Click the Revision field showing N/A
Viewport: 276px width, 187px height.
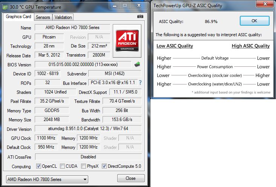pyautogui.click(x=99, y=37)
